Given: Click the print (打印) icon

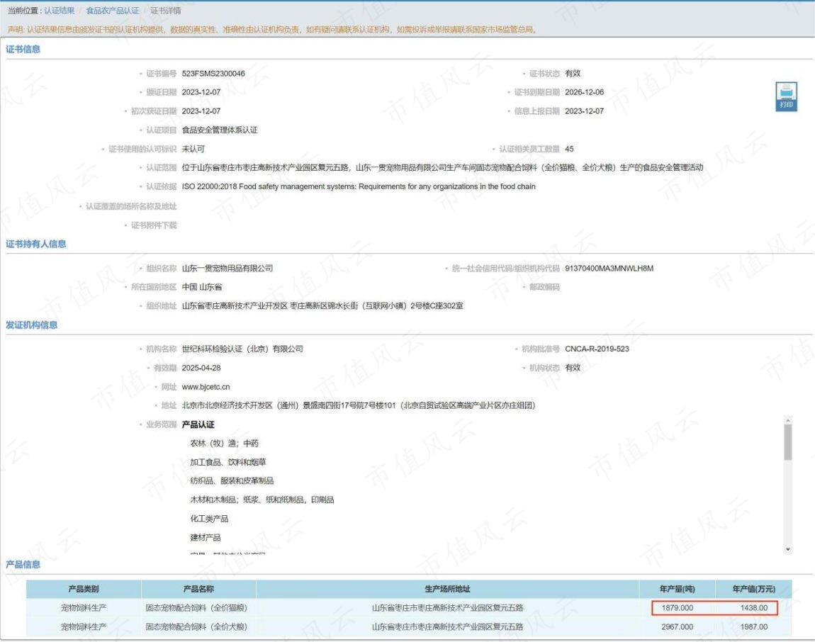Looking at the screenshot, I should 786,96.
